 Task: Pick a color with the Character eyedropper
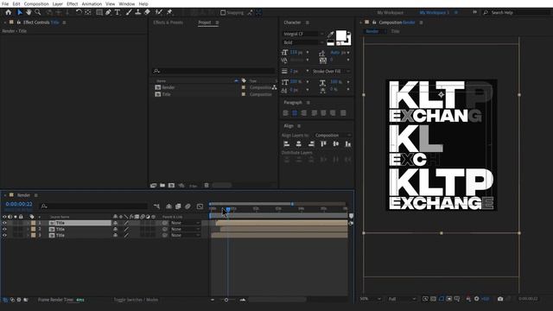click(x=330, y=35)
